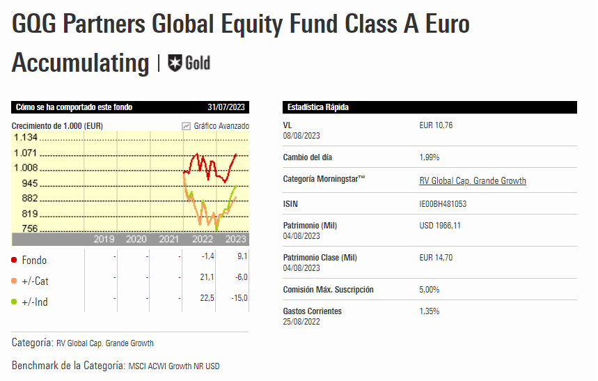Select the 2023 year column header

click(x=235, y=239)
